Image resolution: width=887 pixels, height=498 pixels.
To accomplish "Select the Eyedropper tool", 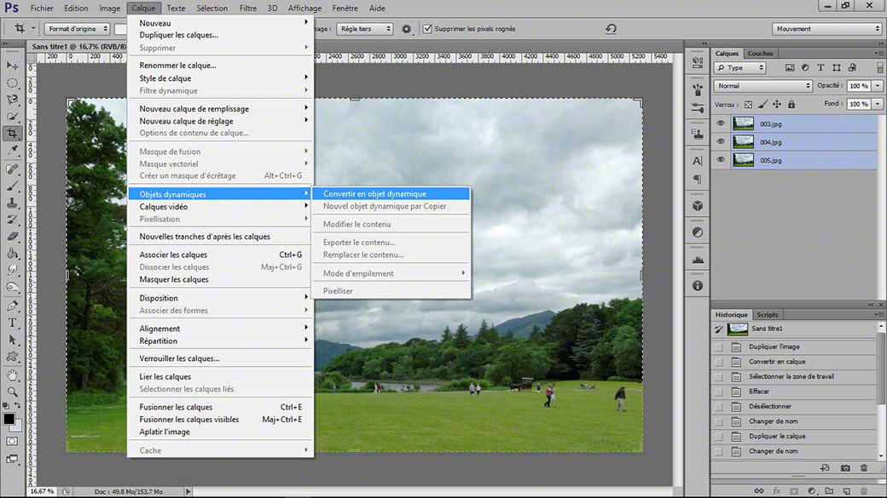I will tap(12, 150).
